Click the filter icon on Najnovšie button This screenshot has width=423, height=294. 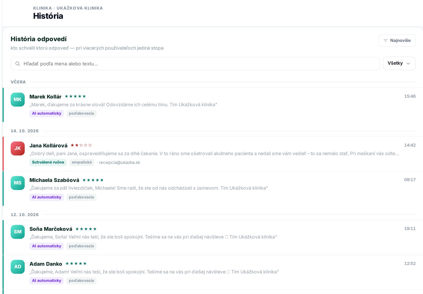click(x=385, y=41)
